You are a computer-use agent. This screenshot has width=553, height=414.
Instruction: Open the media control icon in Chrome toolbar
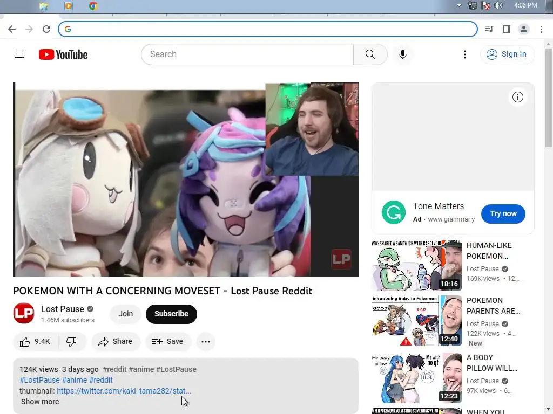[489, 29]
